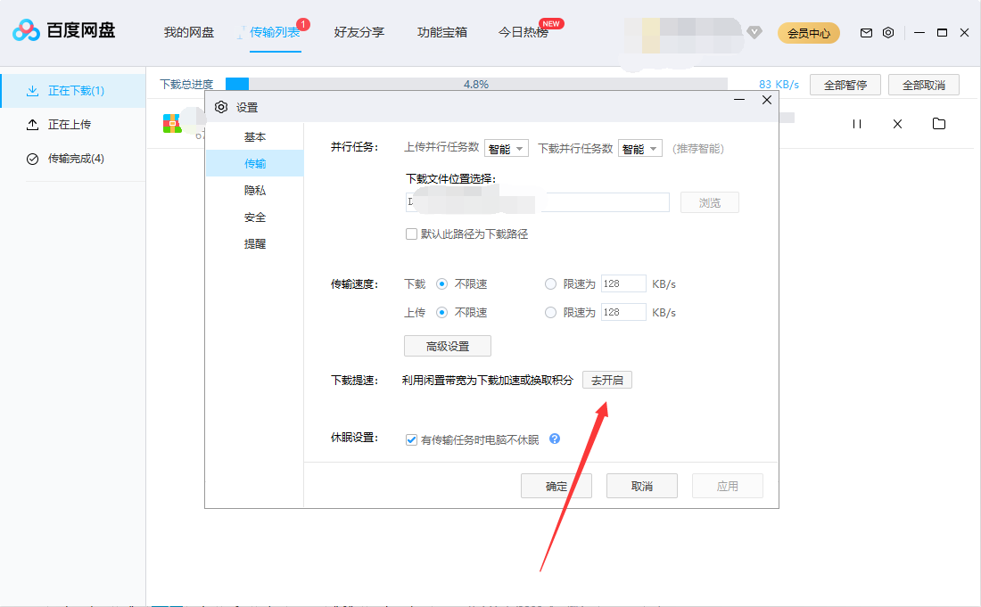
Task: Click the download speed limit input field
Action: [x=623, y=284]
